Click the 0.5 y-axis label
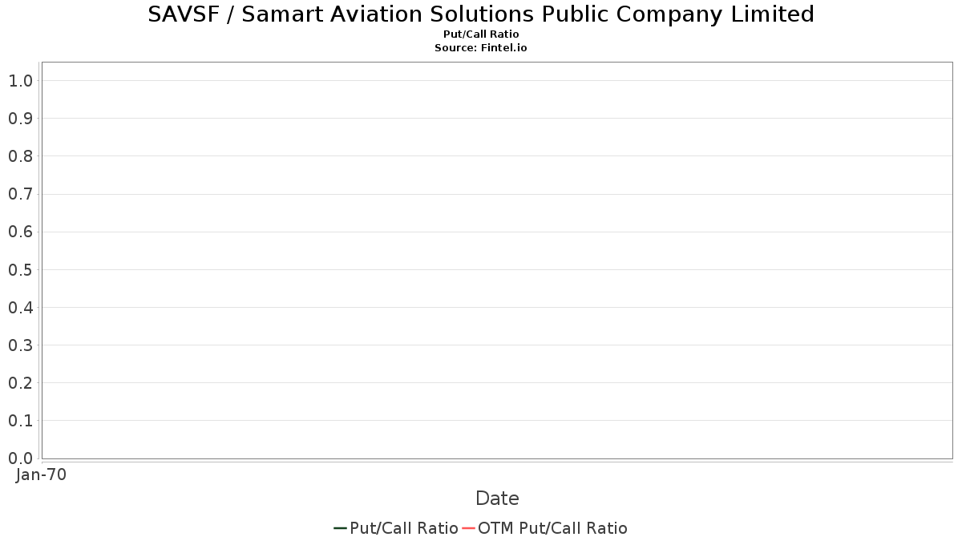The width and height of the screenshot is (962, 541). (20, 269)
